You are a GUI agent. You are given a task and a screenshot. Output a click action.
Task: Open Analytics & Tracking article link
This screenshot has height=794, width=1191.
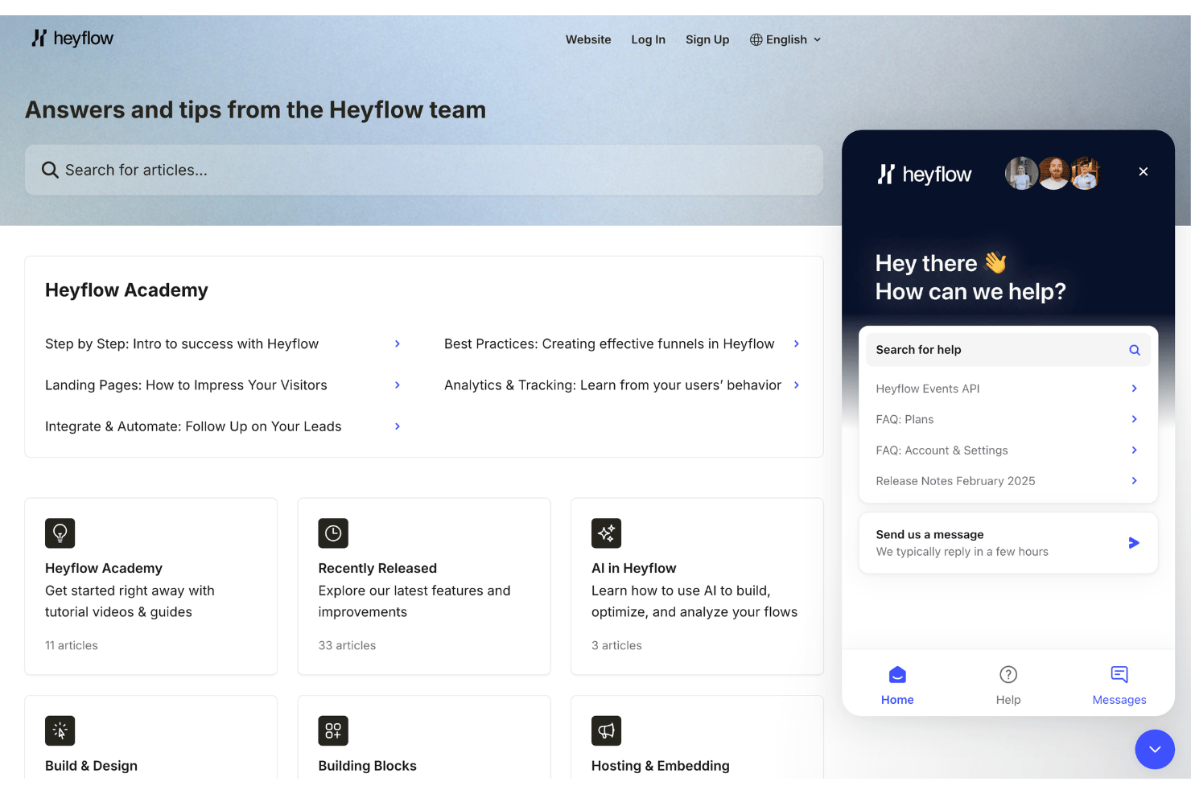pos(612,385)
